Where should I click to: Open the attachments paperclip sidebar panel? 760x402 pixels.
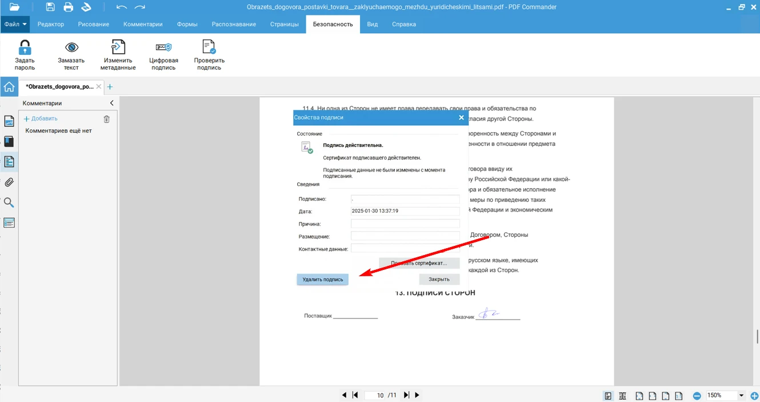pyautogui.click(x=9, y=182)
